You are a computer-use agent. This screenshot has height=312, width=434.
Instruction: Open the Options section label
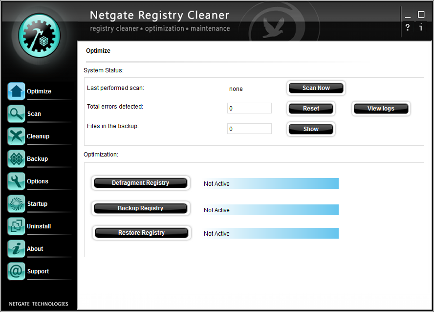tap(38, 181)
